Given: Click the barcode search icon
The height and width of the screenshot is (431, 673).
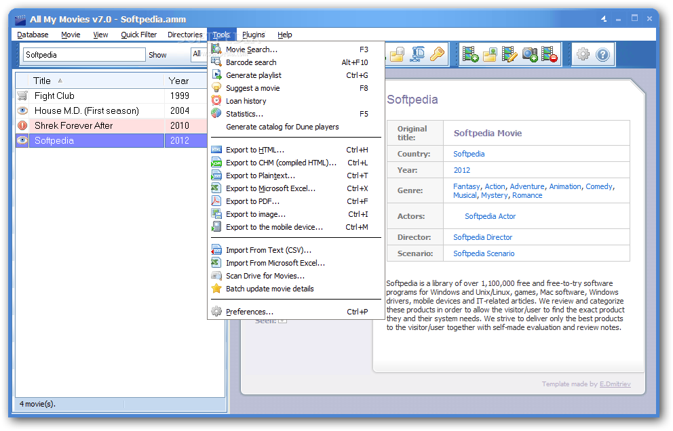Looking at the screenshot, I should point(216,62).
